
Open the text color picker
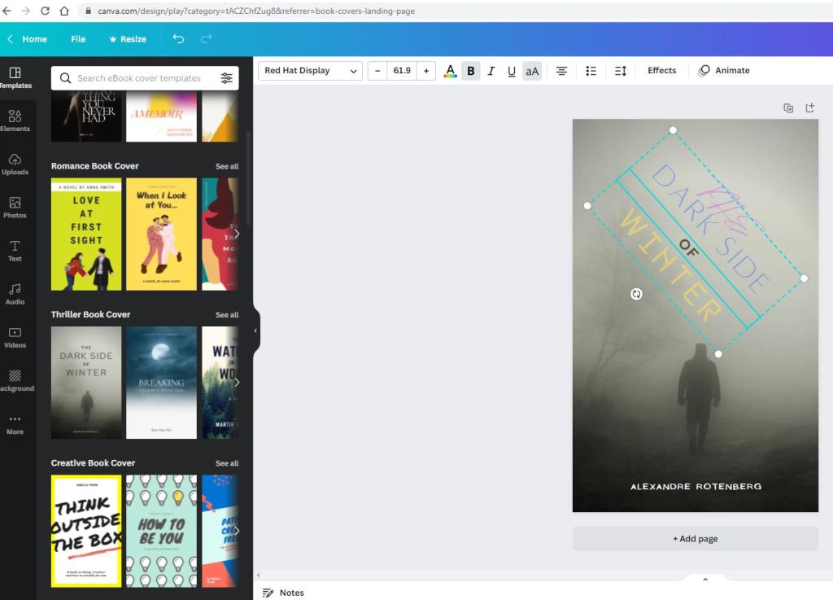450,71
